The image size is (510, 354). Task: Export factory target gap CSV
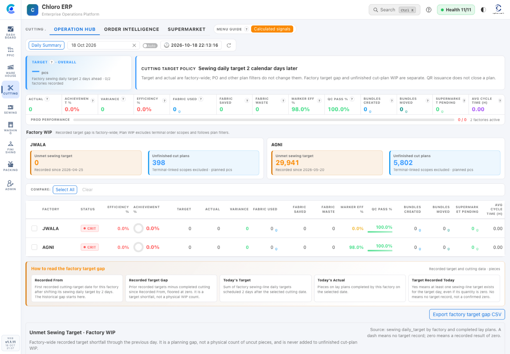tap(467, 314)
